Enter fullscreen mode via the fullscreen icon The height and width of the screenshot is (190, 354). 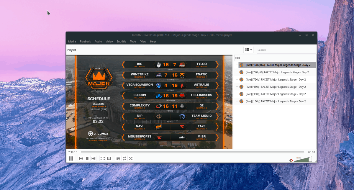102,158
